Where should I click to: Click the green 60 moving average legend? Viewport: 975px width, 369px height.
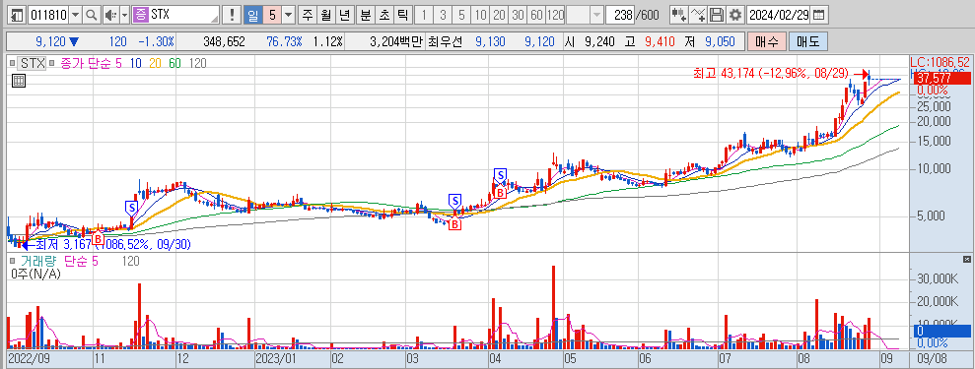[x=174, y=63]
